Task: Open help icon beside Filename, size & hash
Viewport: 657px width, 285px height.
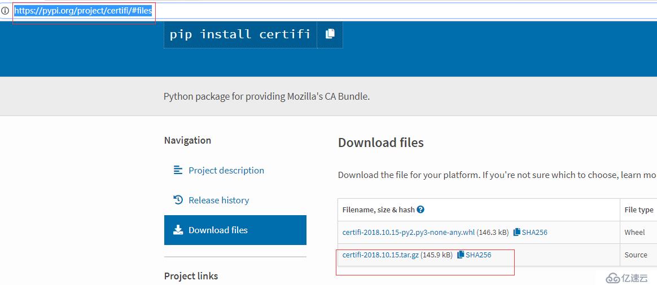Action: point(421,210)
